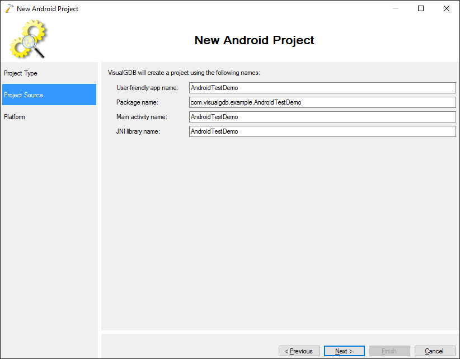Go to the Project Type step

coord(49,73)
